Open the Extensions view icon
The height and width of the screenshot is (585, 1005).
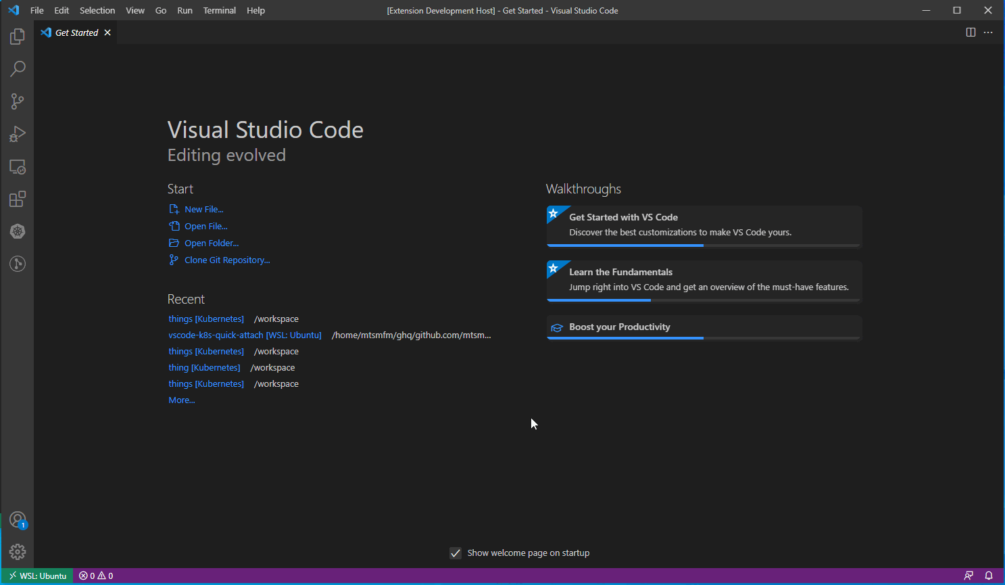pos(18,199)
